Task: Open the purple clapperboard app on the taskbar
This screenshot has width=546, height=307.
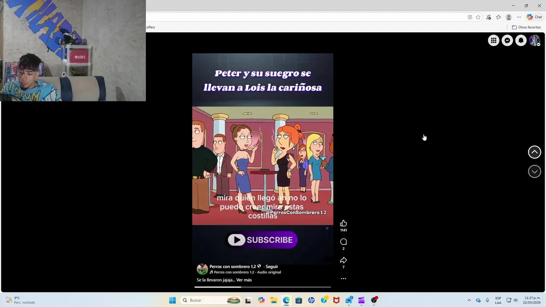Action: click(x=361, y=300)
